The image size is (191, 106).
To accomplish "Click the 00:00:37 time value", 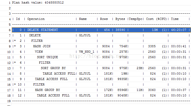I will tap(179, 90).
